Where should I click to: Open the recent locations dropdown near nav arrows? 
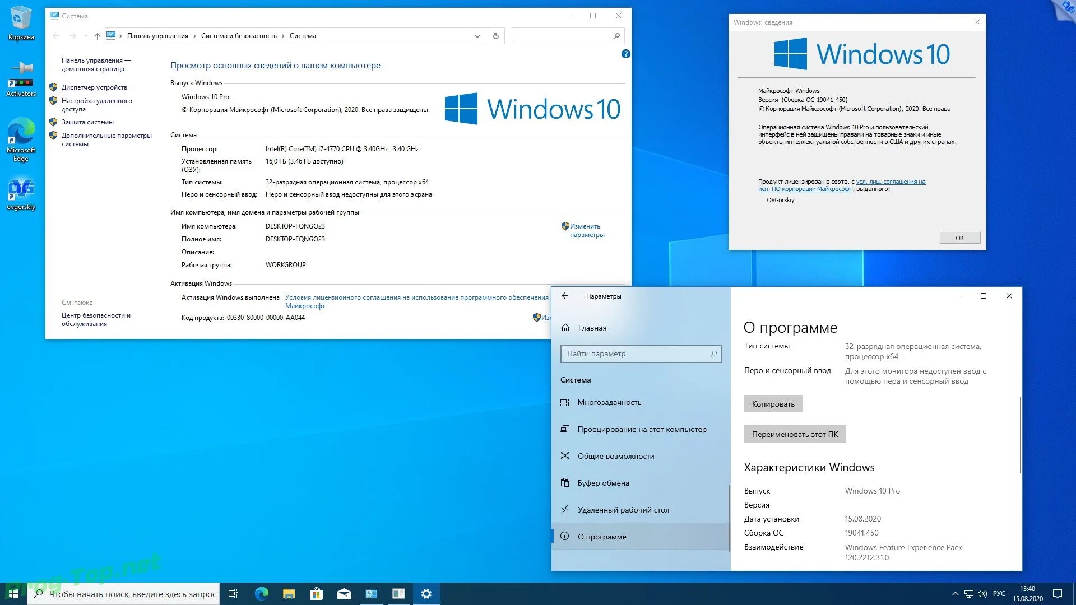(86, 36)
